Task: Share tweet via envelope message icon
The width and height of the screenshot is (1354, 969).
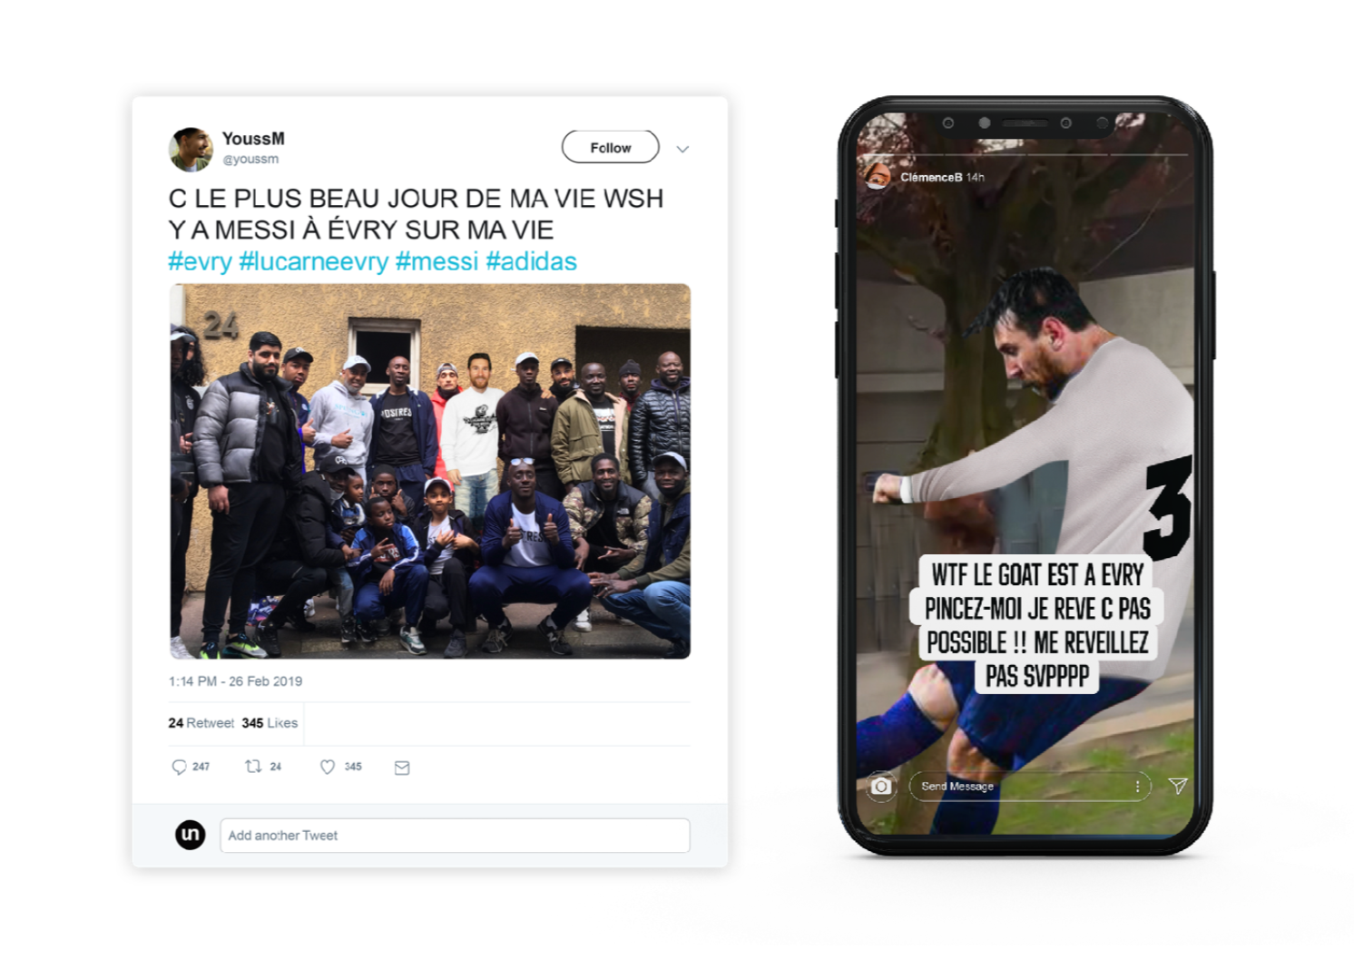Action: point(402,768)
